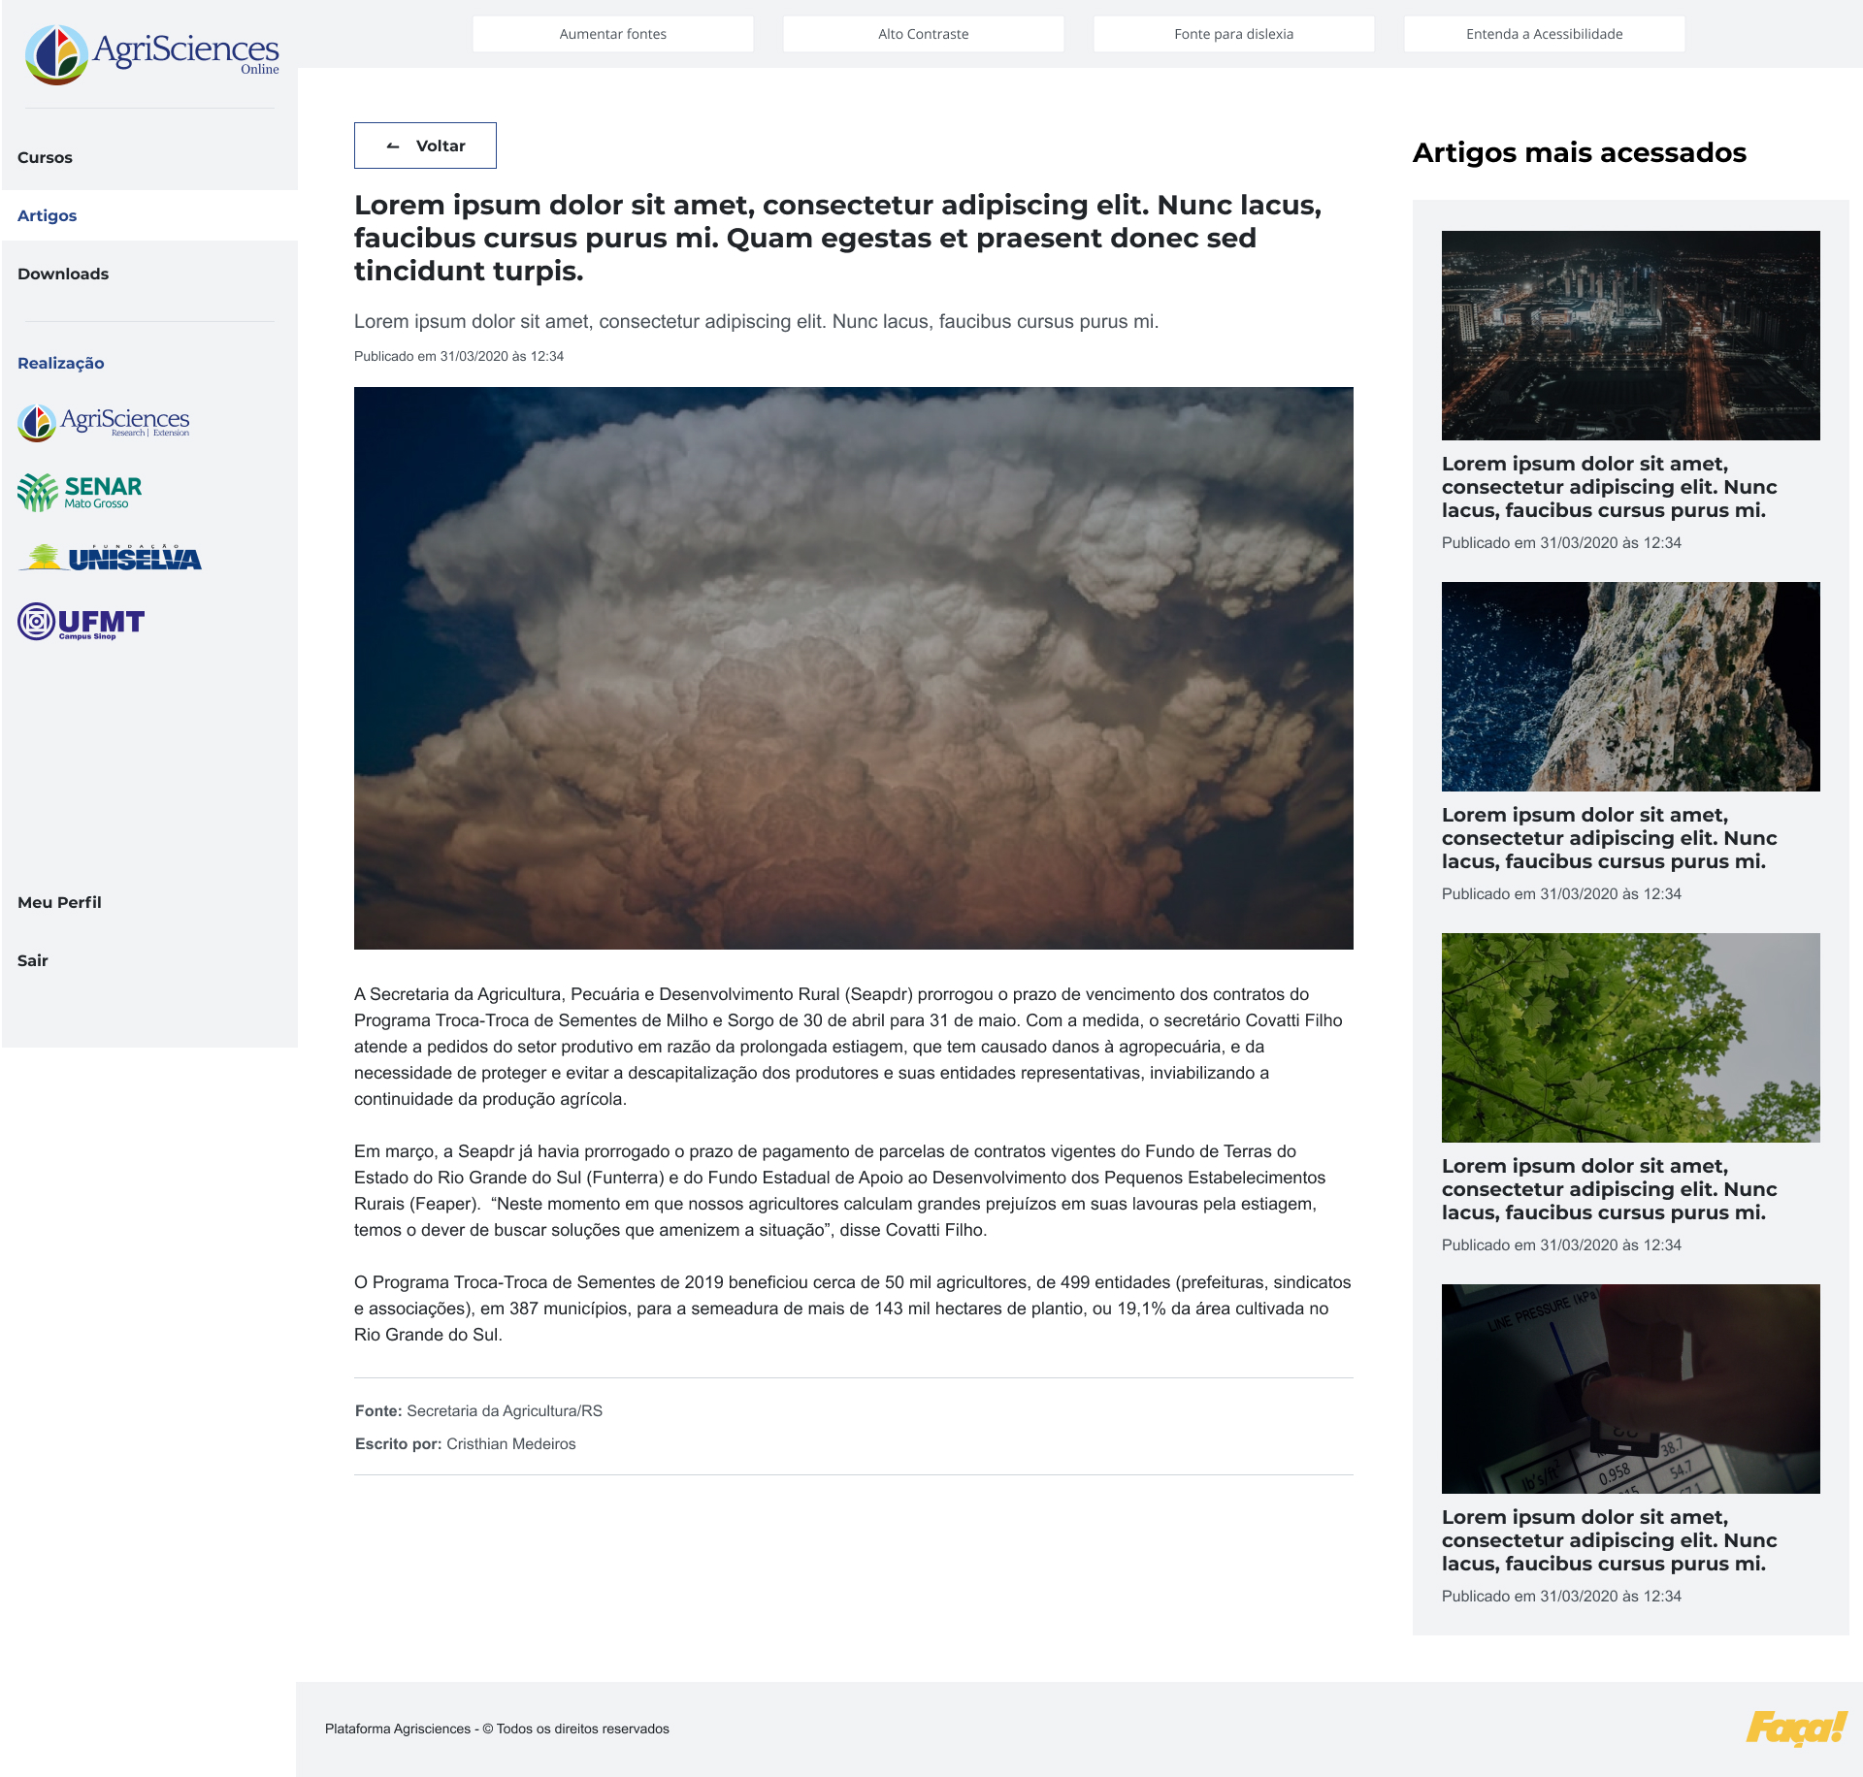Toggle the Alto Contraste mode
1863x1777 pixels.
[x=923, y=34]
